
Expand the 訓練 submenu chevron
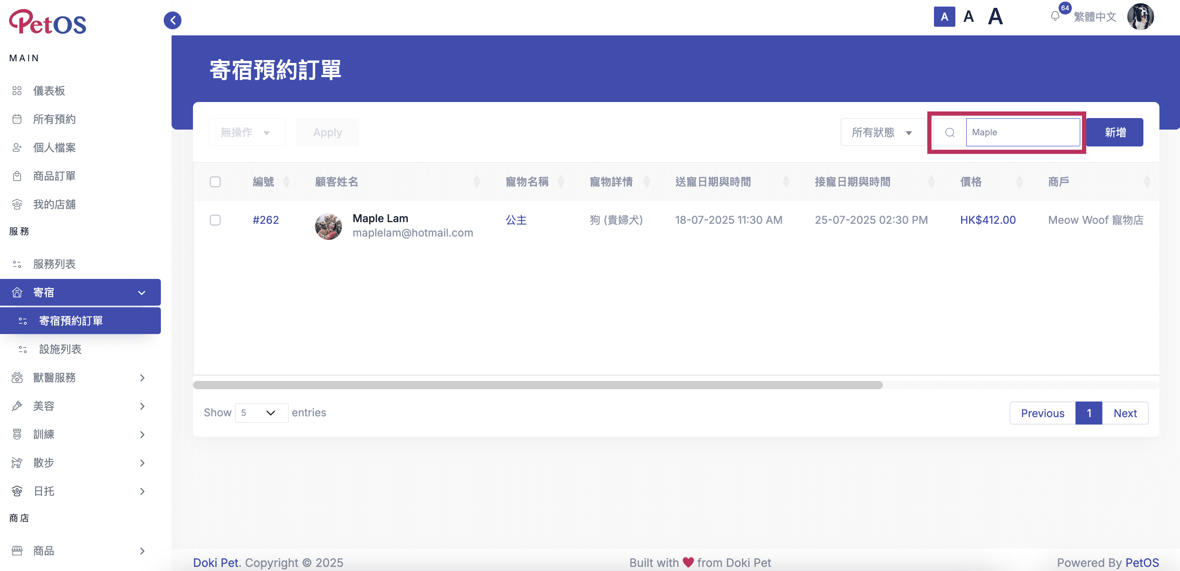tap(142, 434)
